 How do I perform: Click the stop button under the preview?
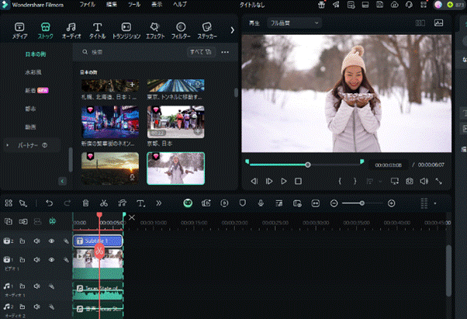[x=298, y=181]
